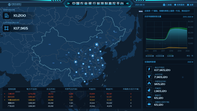Click the building icon beside 10,200

click(6, 15)
